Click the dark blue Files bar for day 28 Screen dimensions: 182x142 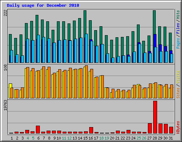click(155, 40)
